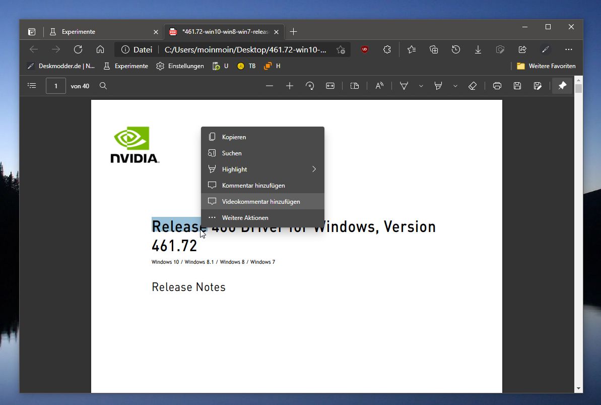The height and width of the screenshot is (405, 601).
Task: Select Videokommentar hinzufügen
Action: [262, 202]
